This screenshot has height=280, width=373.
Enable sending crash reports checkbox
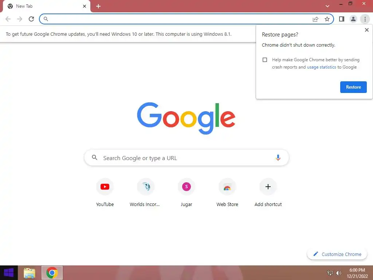265,60
